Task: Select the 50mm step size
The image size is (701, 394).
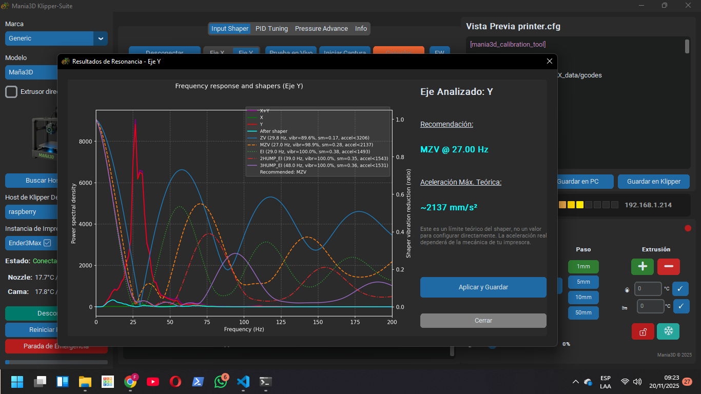Action: click(x=583, y=312)
